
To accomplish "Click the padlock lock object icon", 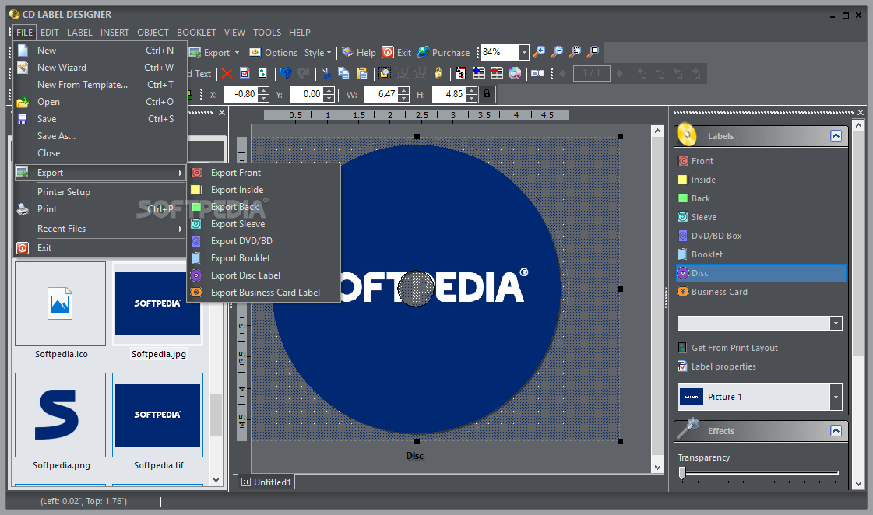I will 438,73.
